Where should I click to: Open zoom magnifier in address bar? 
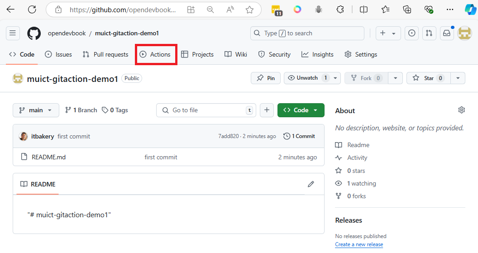click(210, 10)
